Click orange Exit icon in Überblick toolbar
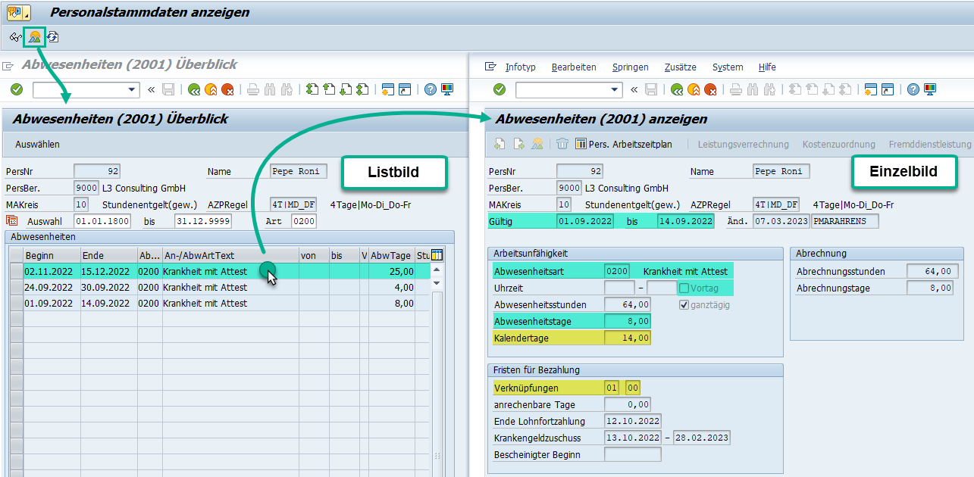The width and height of the screenshot is (974, 477). (x=211, y=89)
